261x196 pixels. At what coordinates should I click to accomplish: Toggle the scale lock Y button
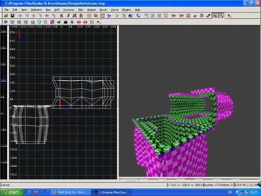(x=160, y=16)
